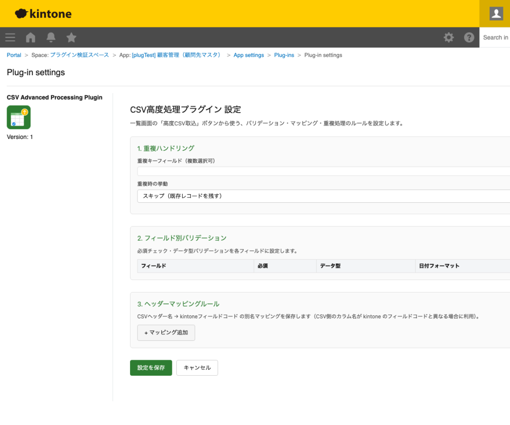Open the settings gear menu
The image size is (510, 425).
tap(449, 37)
